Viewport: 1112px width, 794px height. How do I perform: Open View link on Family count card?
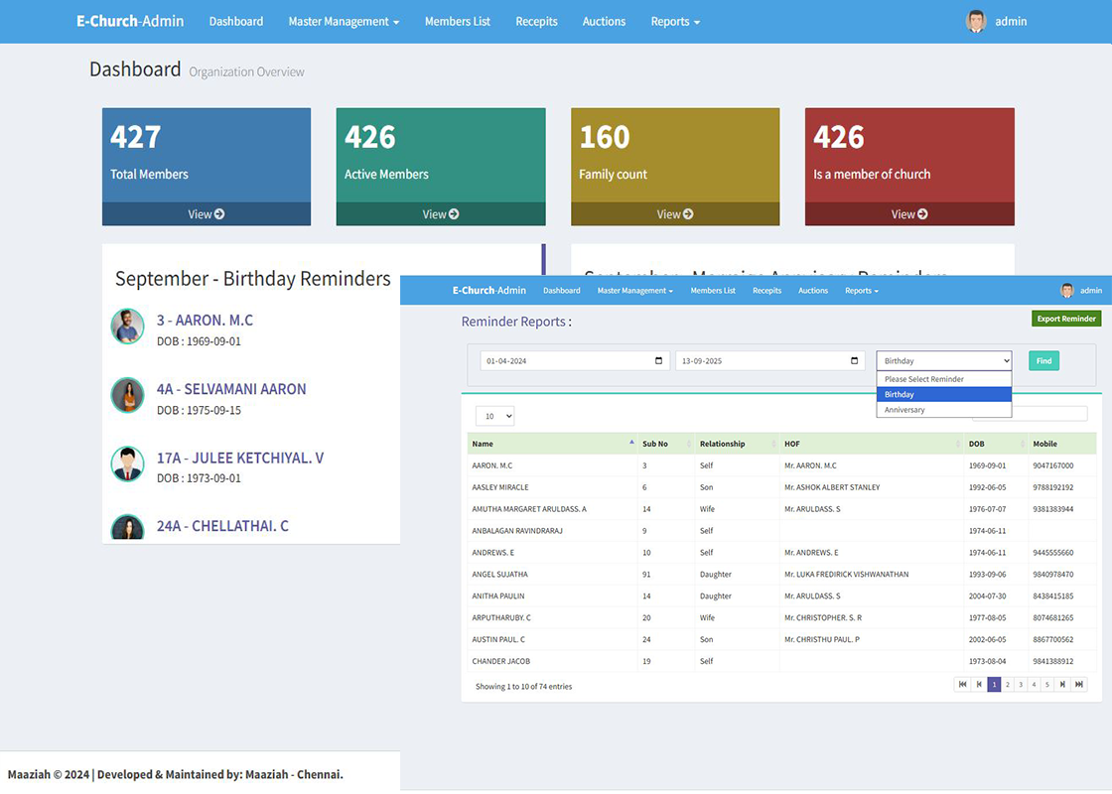tap(675, 214)
